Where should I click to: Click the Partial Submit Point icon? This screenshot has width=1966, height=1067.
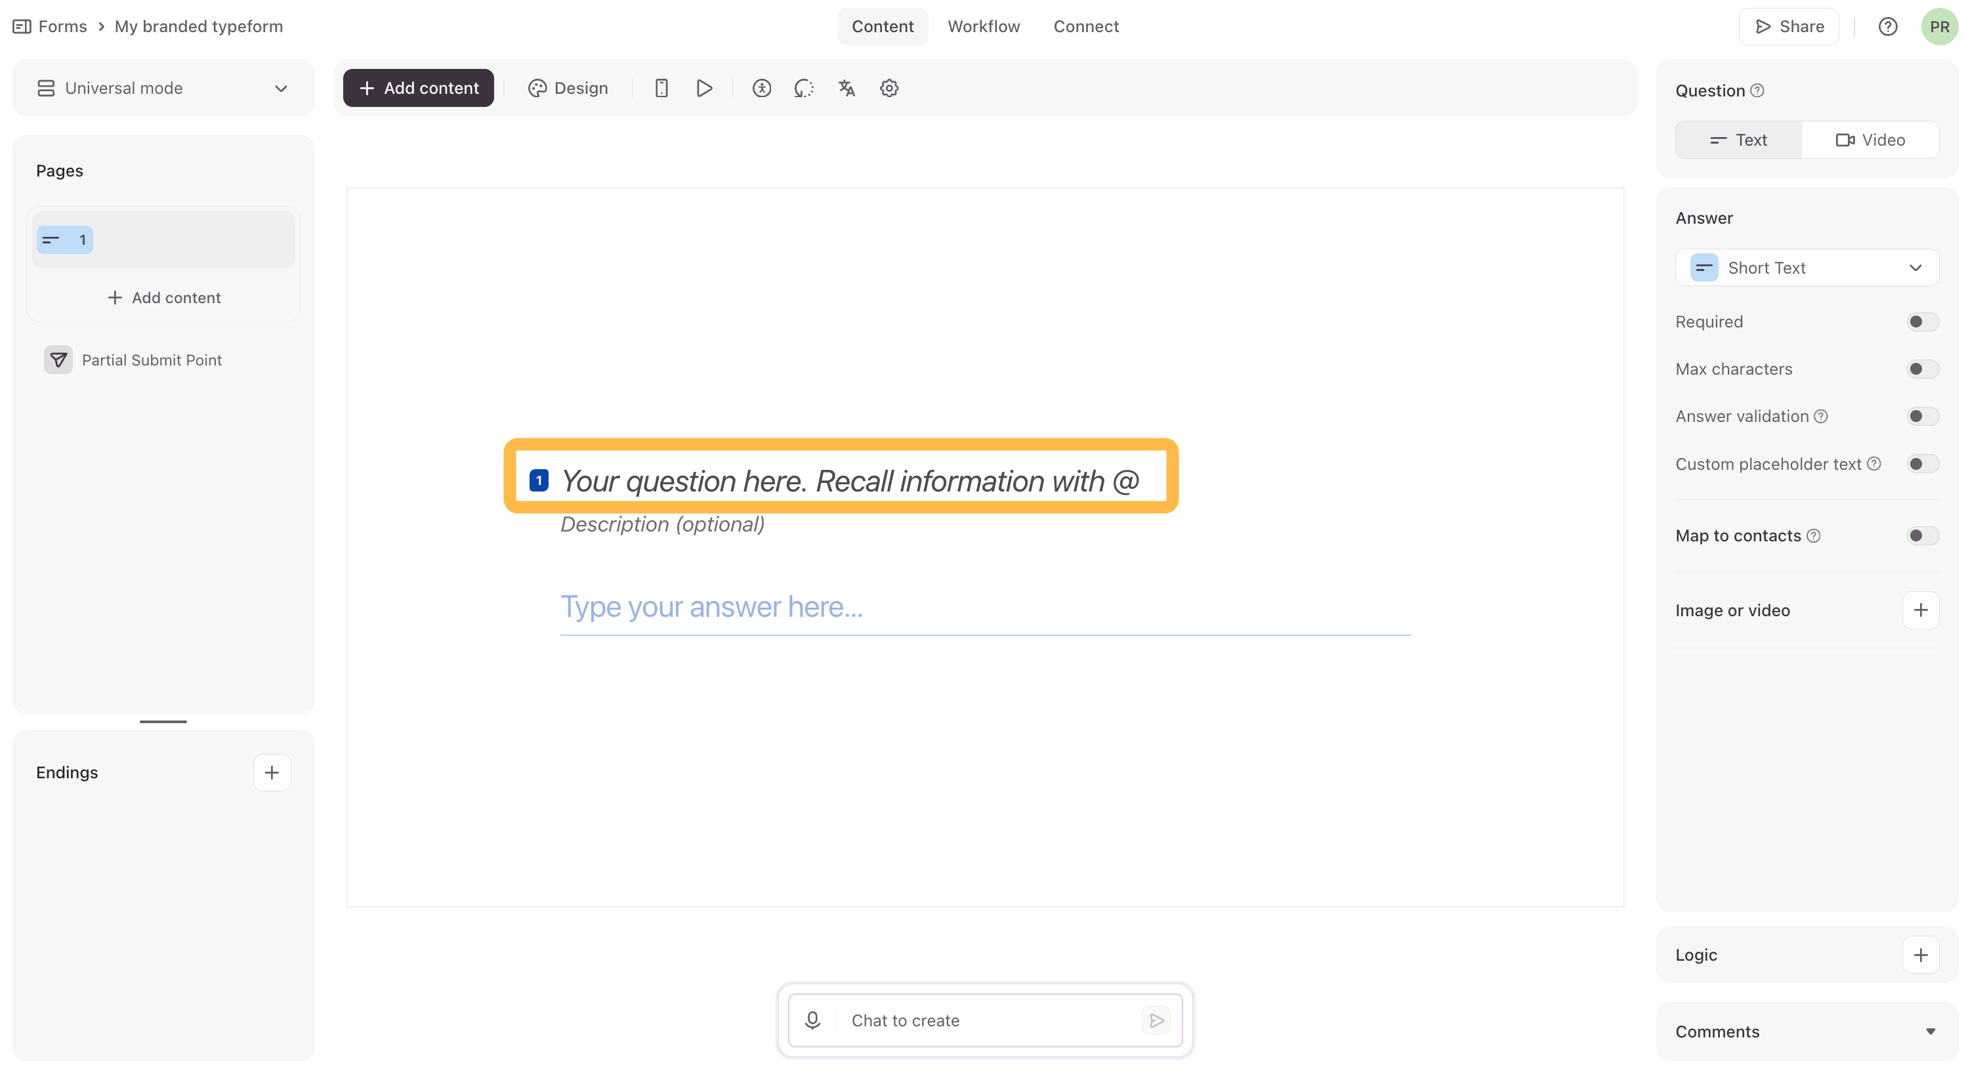[x=58, y=360]
